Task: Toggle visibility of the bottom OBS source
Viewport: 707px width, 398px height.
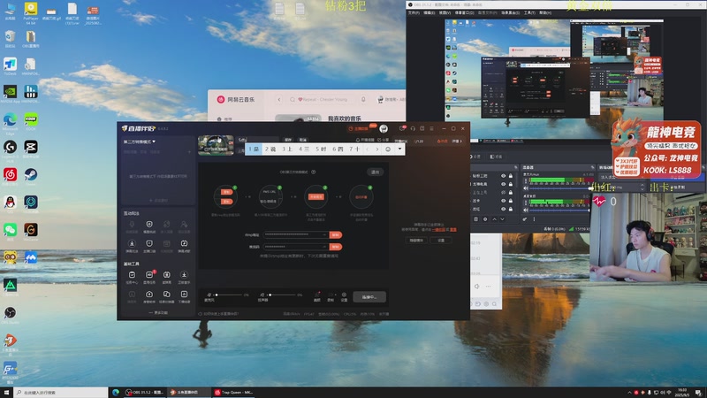Action: (x=503, y=209)
